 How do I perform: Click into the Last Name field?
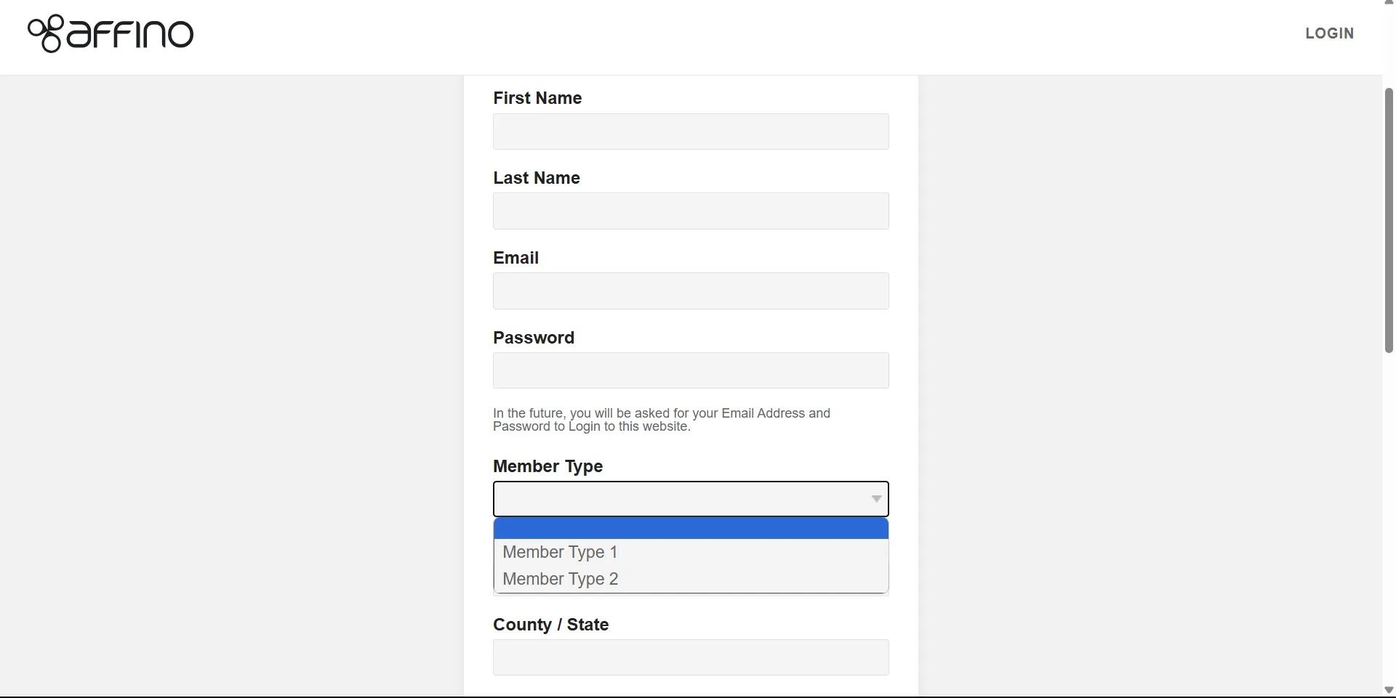690,211
